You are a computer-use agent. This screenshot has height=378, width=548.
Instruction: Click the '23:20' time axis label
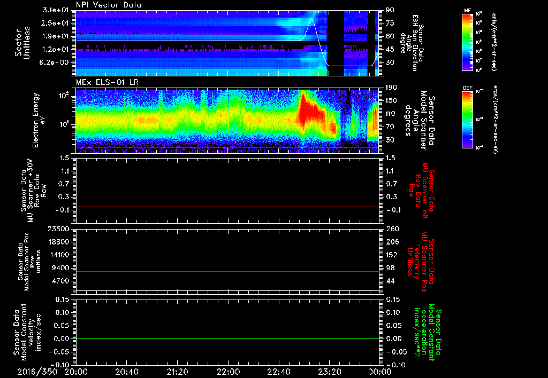pyautogui.click(x=329, y=372)
